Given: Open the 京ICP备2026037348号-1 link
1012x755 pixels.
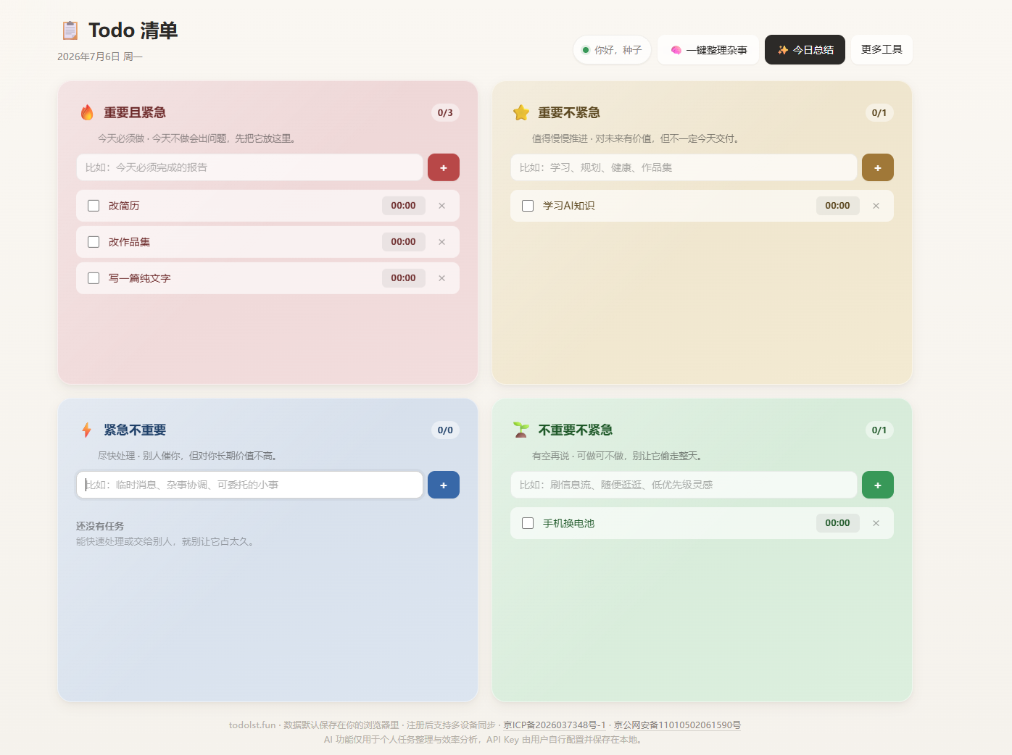Looking at the screenshot, I should [555, 725].
